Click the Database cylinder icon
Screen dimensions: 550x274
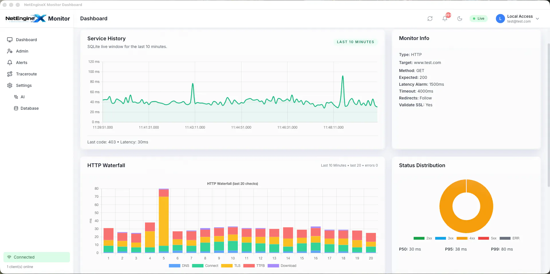[16, 108]
